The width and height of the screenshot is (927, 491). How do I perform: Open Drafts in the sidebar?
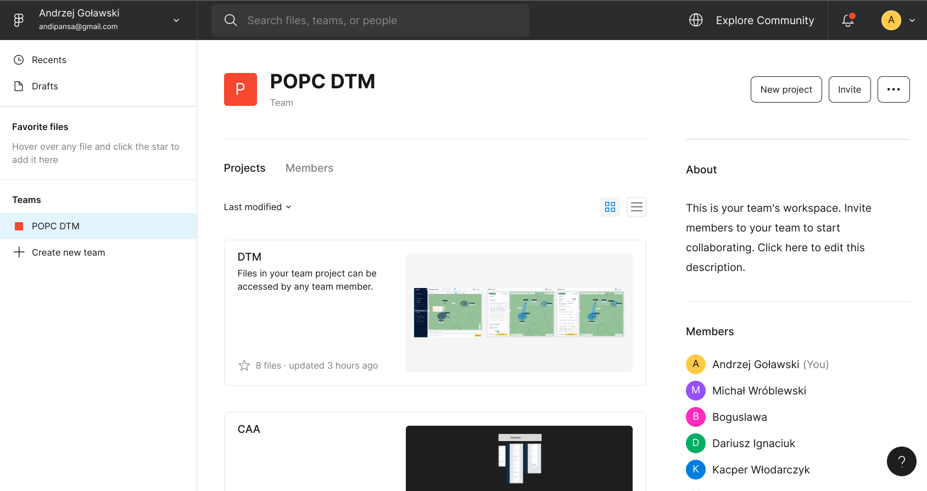tap(98, 86)
